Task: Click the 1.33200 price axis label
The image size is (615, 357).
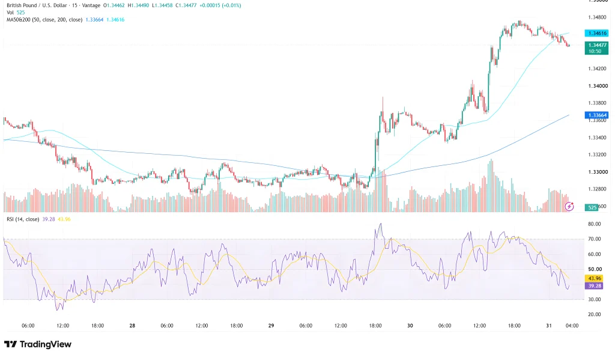Action: click(x=598, y=154)
